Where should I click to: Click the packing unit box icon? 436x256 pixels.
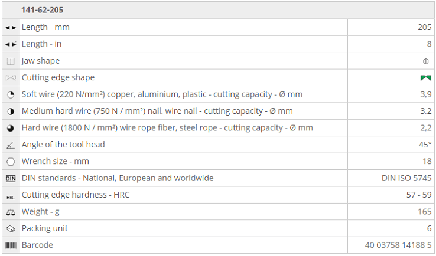click(x=11, y=228)
